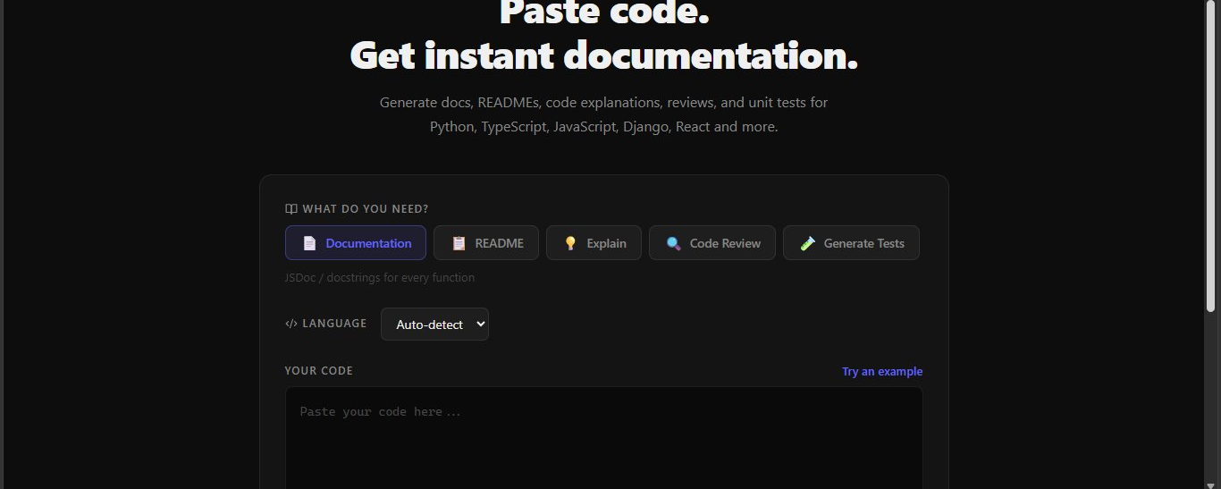Click the light bulb icon on Explain
1221x489 pixels.
tap(570, 243)
